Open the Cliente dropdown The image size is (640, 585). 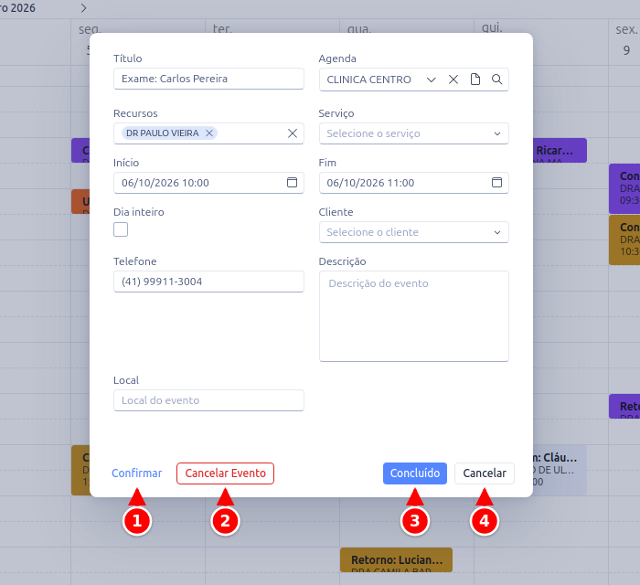tap(414, 232)
